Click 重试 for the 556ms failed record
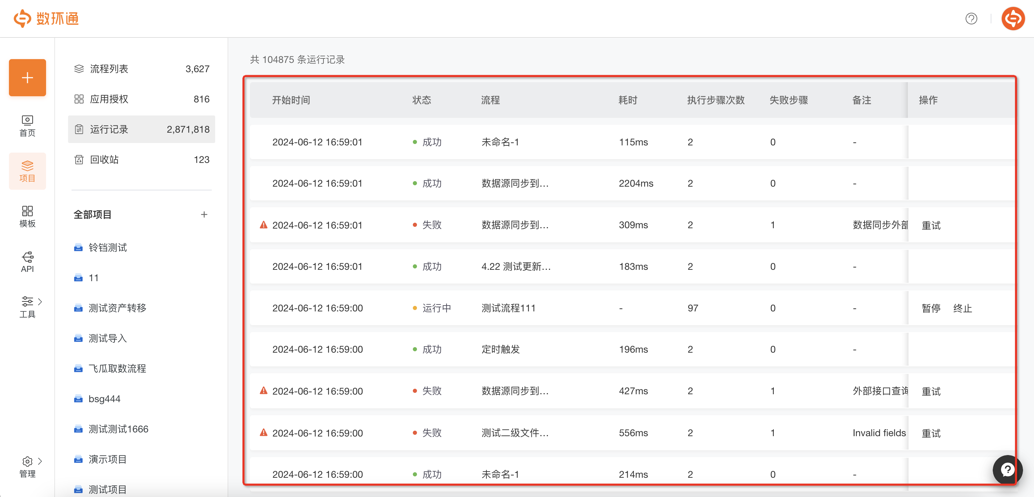Image resolution: width=1034 pixels, height=497 pixels. pyautogui.click(x=931, y=433)
